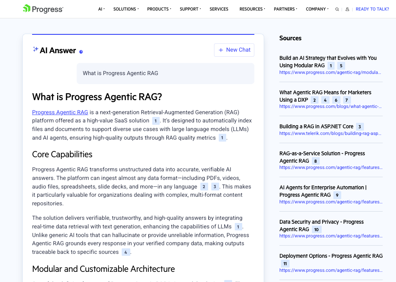Click the READY TO TALK? link
Viewport: 396px width, 282px height.
372,9
